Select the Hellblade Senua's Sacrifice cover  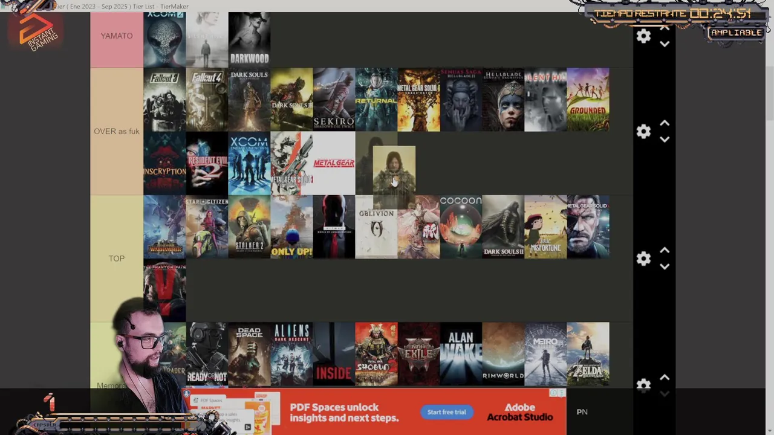503,100
